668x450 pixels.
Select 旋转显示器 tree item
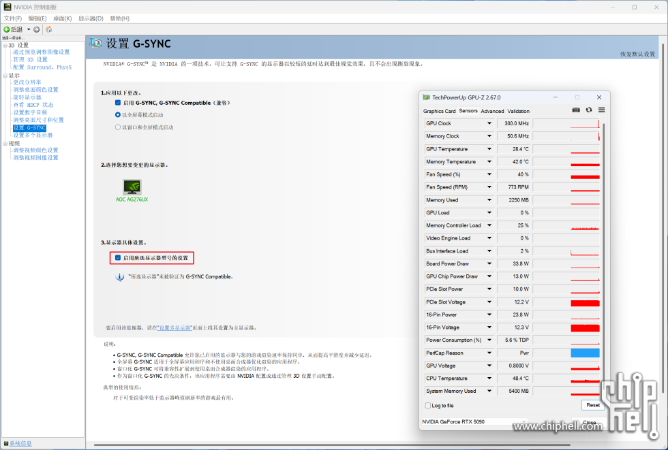tap(27, 97)
